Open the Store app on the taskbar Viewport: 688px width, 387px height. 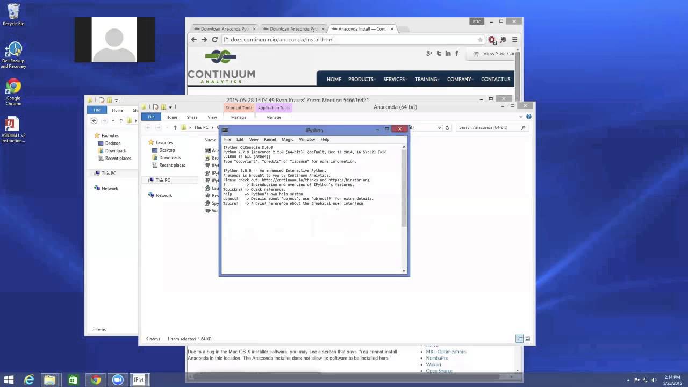pyautogui.click(x=73, y=380)
